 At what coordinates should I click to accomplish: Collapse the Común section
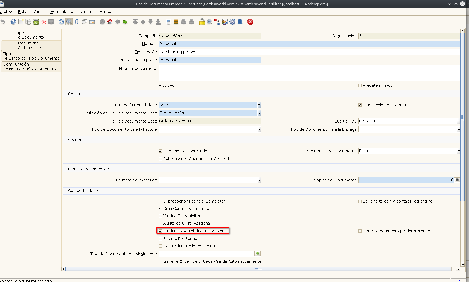pyautogui.click(x=66, y=94)
